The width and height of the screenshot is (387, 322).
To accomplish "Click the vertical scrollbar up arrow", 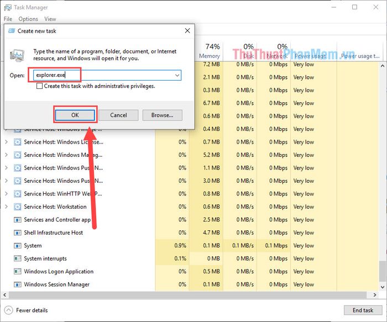I will [x=383, y=66].
